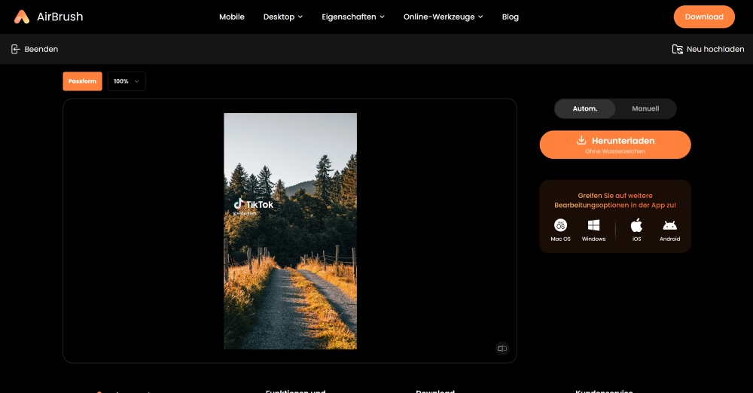Click the Neu hochladen text
Image resolution: width=753 pixels, height=393 pixels.
(x=715, y=49)
